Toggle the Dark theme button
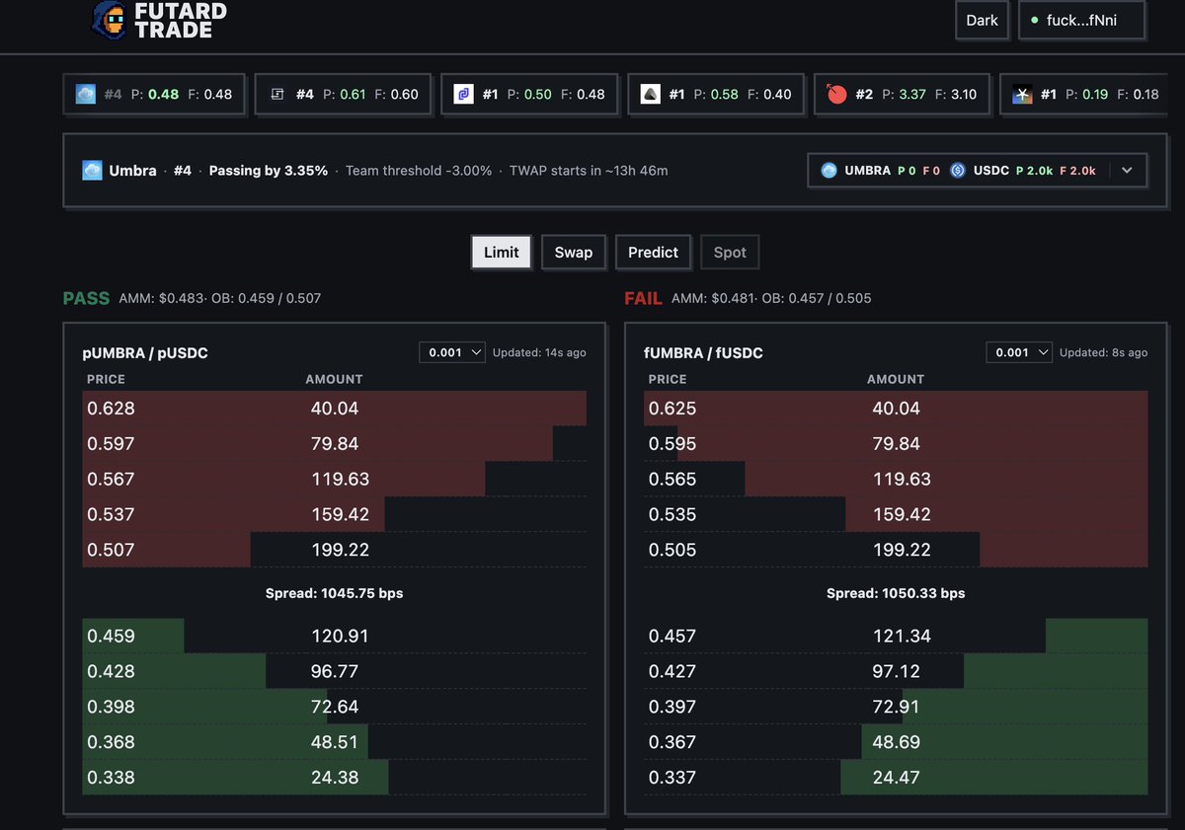This screenshot has height=830, width=1185. point(982,21)
